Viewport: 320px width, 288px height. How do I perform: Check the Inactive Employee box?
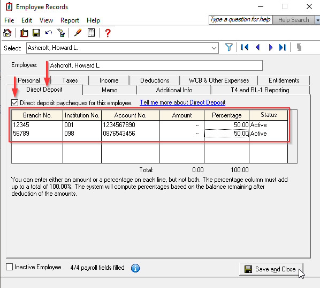pyautogui.click(x=10, y=267)
